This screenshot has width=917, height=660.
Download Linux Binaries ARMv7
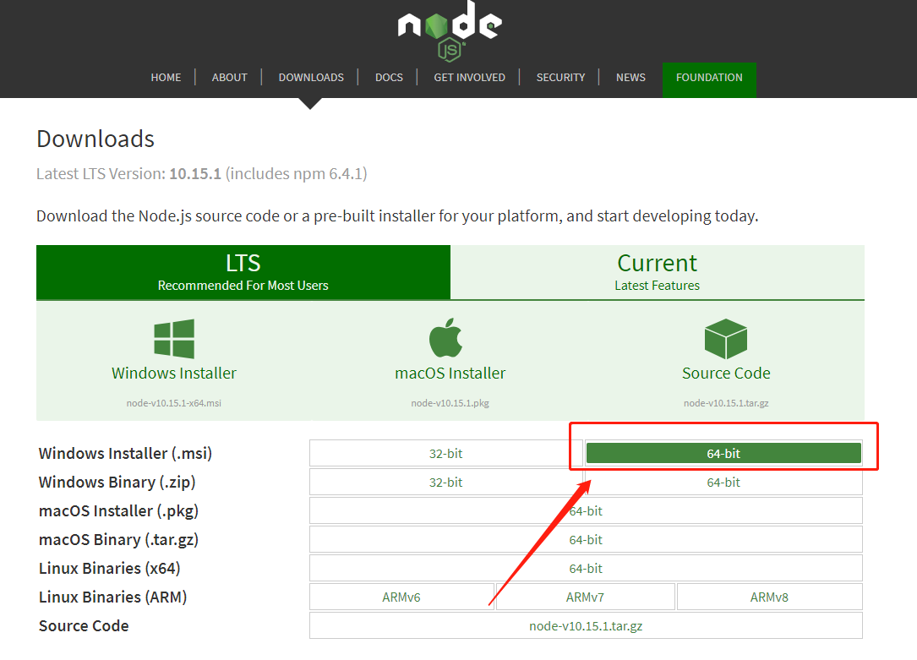coord(586,597)
